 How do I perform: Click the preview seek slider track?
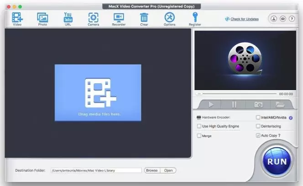[240, 94]
